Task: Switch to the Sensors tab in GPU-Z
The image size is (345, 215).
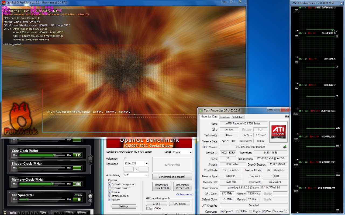Action: (225, 117)
